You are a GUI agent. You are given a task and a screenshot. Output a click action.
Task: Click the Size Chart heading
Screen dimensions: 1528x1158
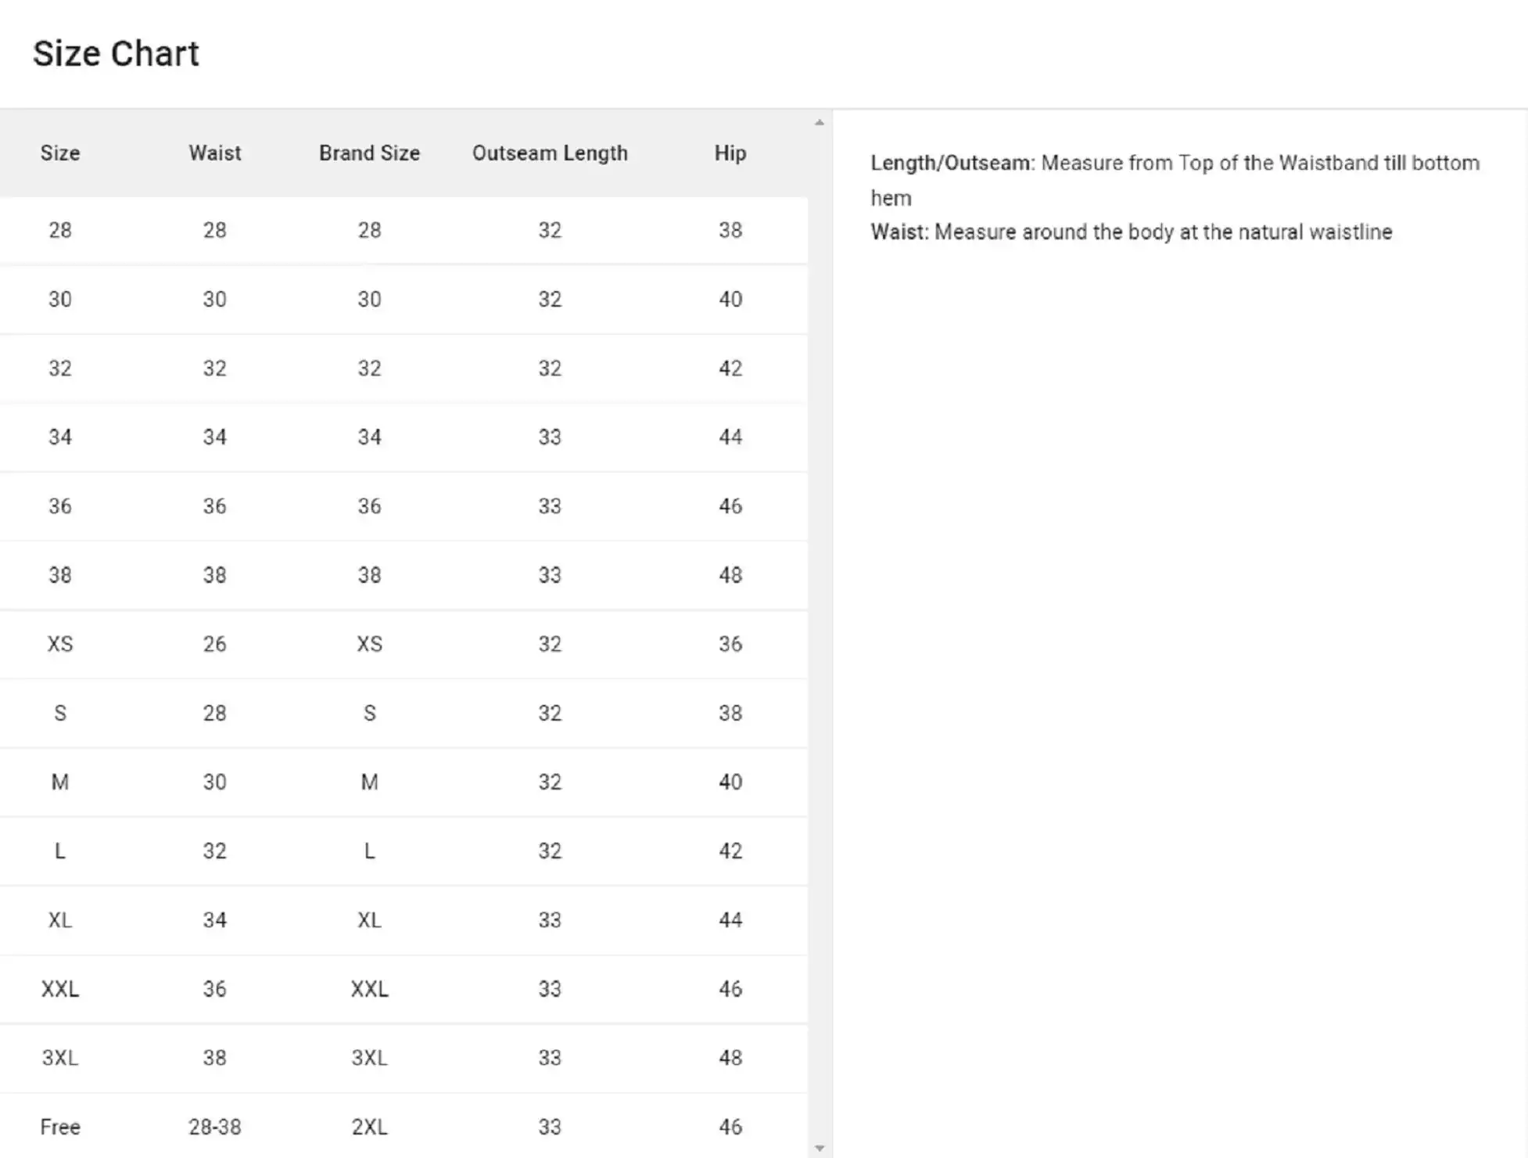[116, 54]
